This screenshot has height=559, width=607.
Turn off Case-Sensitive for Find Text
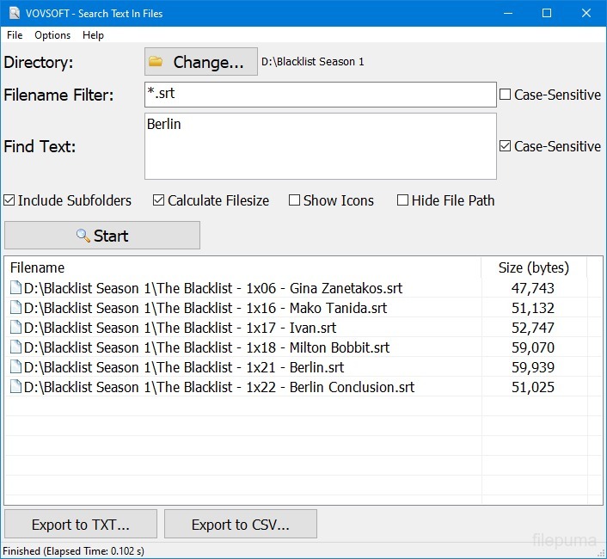pos(506,146)
